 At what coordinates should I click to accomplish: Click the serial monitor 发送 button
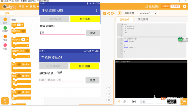pyautogui.click(x=172, y=102)
